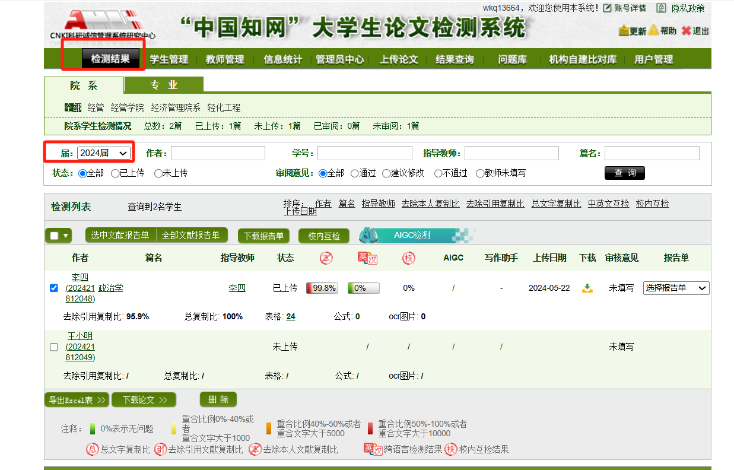This screenshot has height=470, width=734.
Task: Click the 99.8% duplication ratio bar
Action: point(322,288)
